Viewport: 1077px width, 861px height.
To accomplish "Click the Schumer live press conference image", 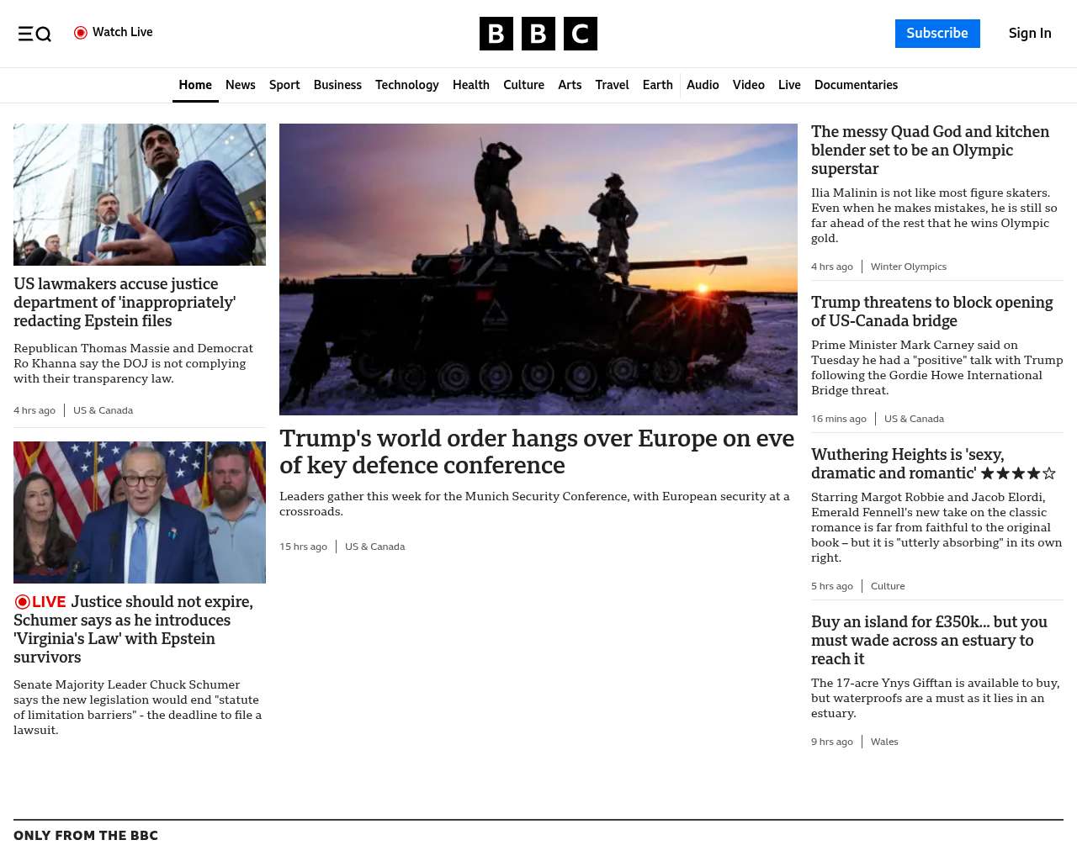I will click(140, 512).
